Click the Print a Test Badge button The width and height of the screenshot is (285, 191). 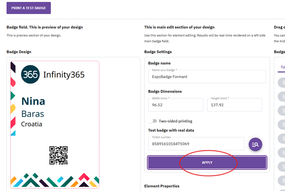28,8
